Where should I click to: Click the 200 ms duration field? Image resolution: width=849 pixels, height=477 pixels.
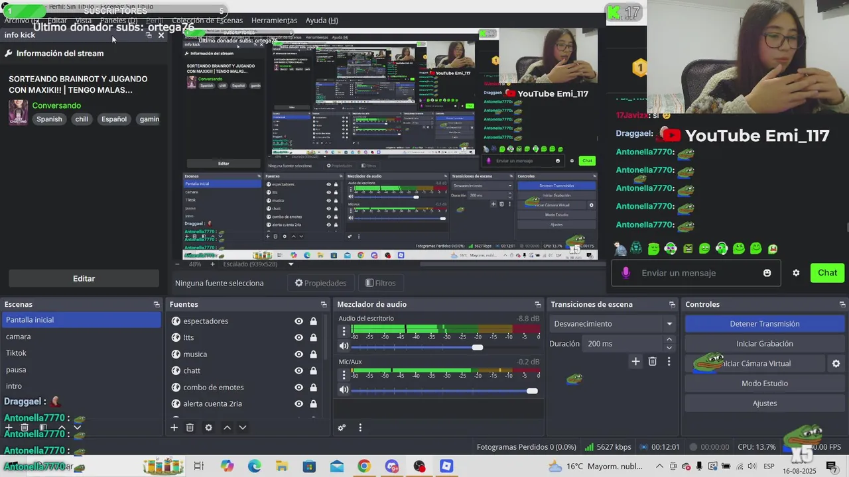point(622,344)
